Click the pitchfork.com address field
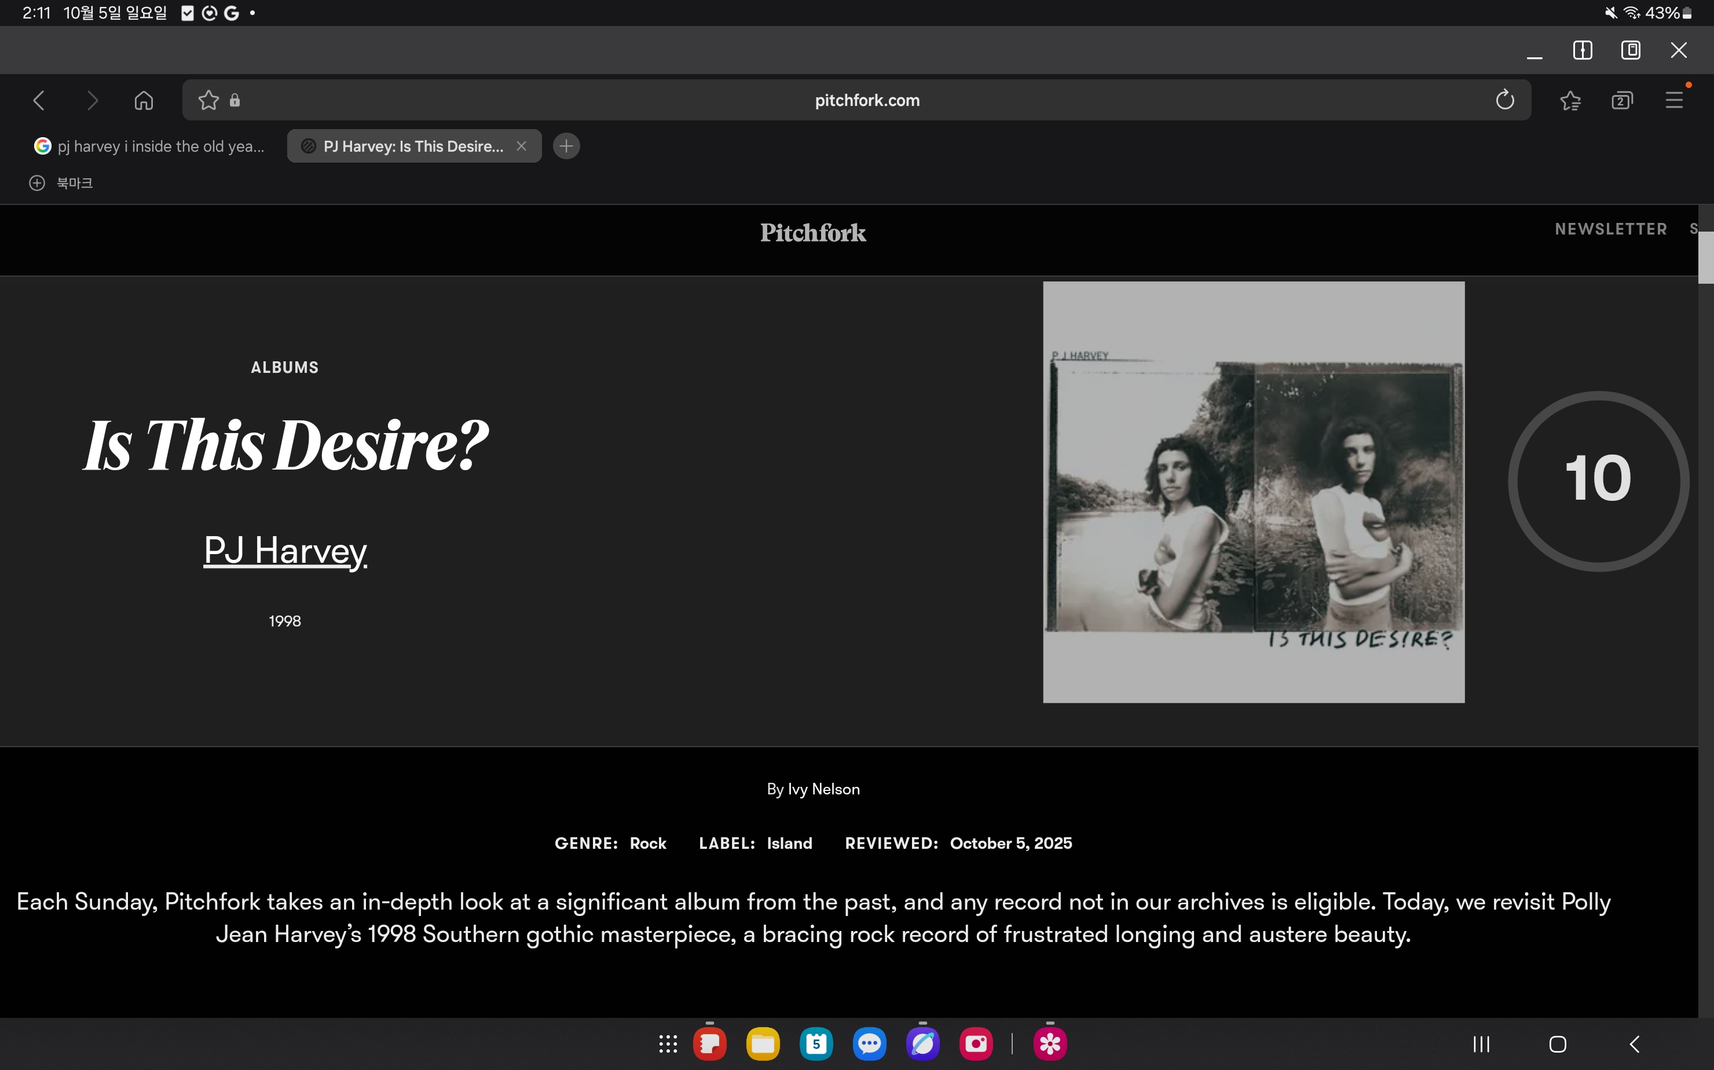Viewport: 1714px width, 1070px height. 866,101
